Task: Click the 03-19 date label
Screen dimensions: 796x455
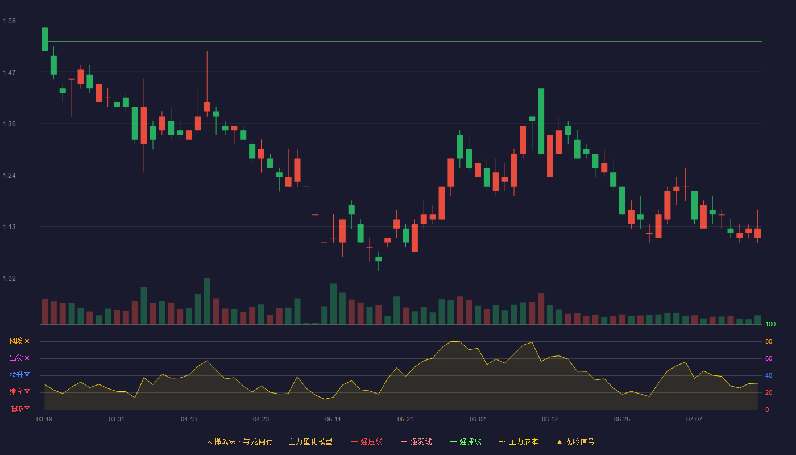Action: 44,419
